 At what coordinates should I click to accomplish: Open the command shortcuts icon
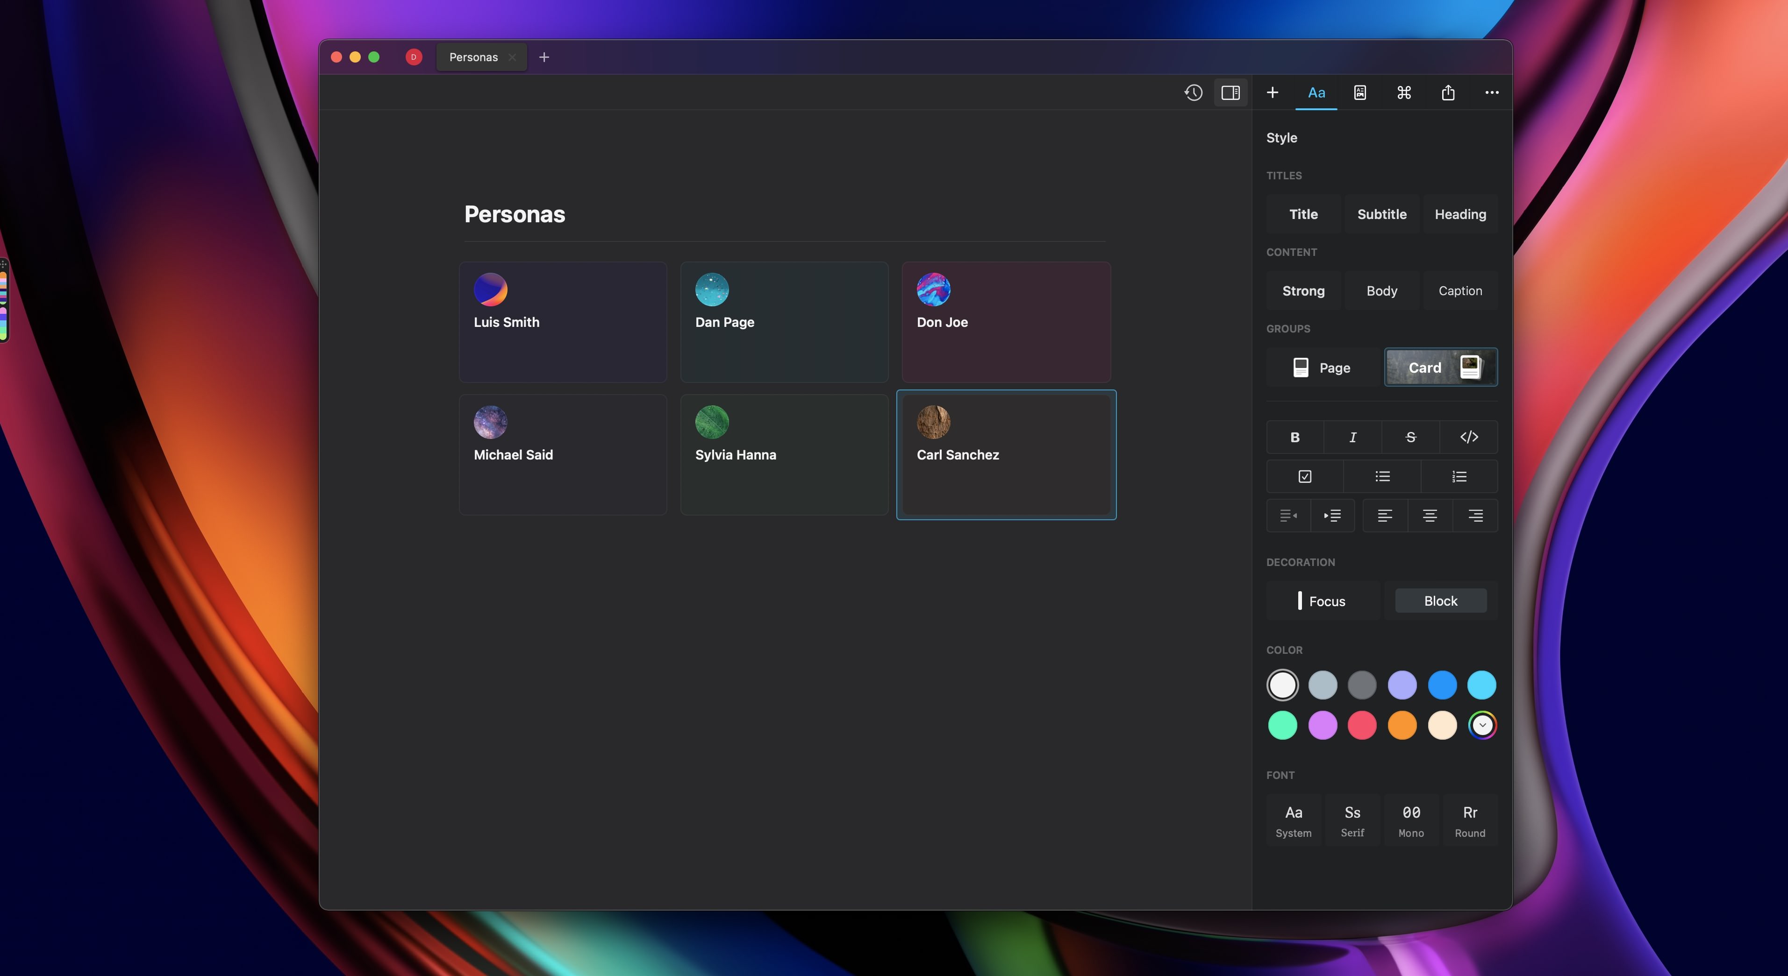1404,92
